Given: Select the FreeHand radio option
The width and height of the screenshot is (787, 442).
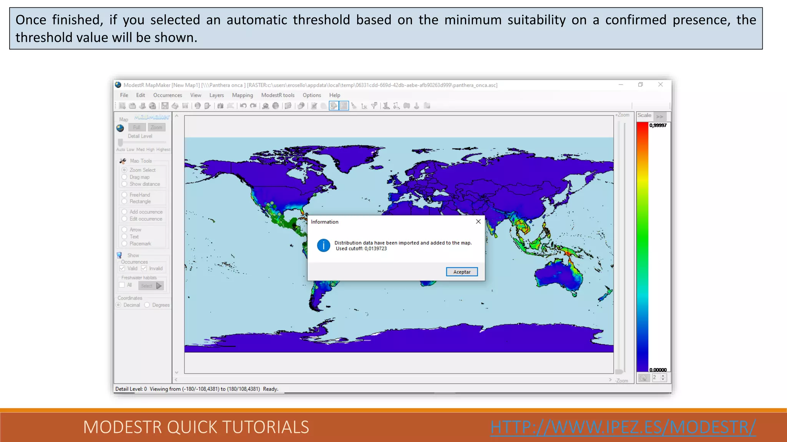Looking at the screenshot, I should (x=125, y=195).
